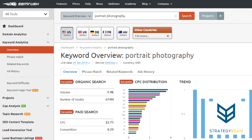Click the Competition value 0.29
The height and width of the screenshot is (140, 252).
pyautogui.click(x=110, y=130)
